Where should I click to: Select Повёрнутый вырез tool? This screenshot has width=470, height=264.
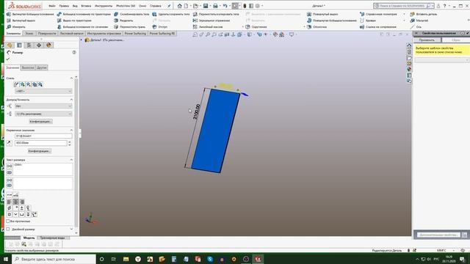pos(322,14)
